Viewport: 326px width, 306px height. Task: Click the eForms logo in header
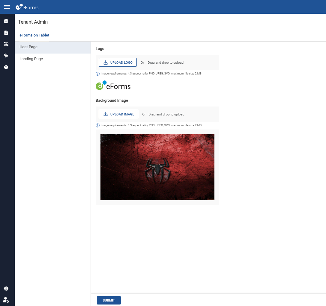[x=27, y=7]
